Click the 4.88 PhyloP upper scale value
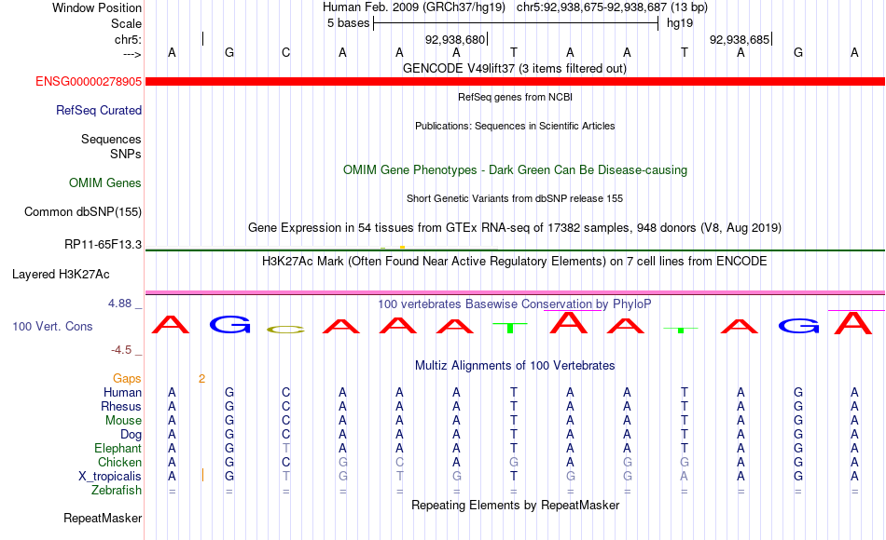The width and height of the screenshot is (886, 540). click(119, 304)
